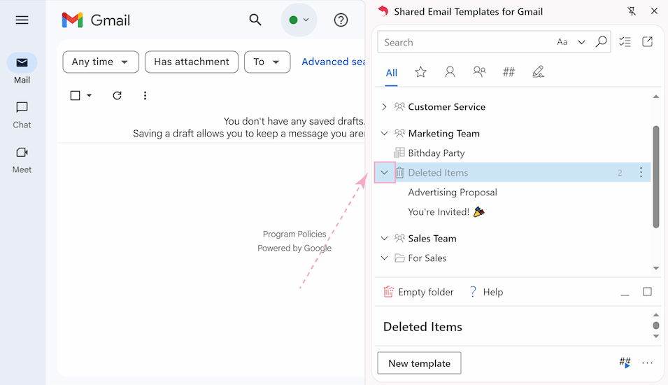Image resolution: width=668 pixels, height=385 pixels.
Task: Switch to the Favorites star tab
Action: pos(420,71)
